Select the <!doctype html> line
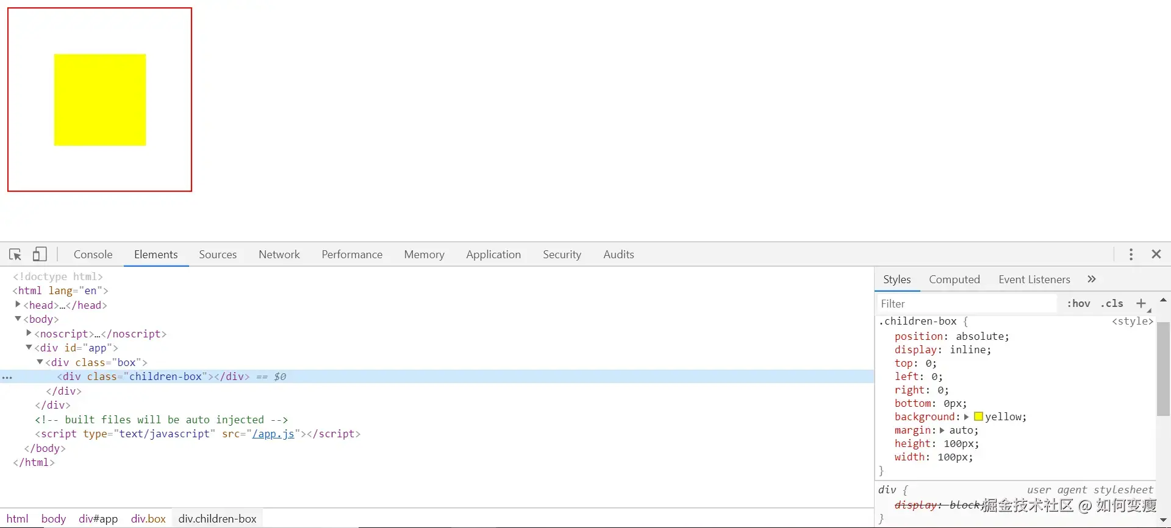The height and width of the screenshot is (528, 1171). (x=58, y=276)
